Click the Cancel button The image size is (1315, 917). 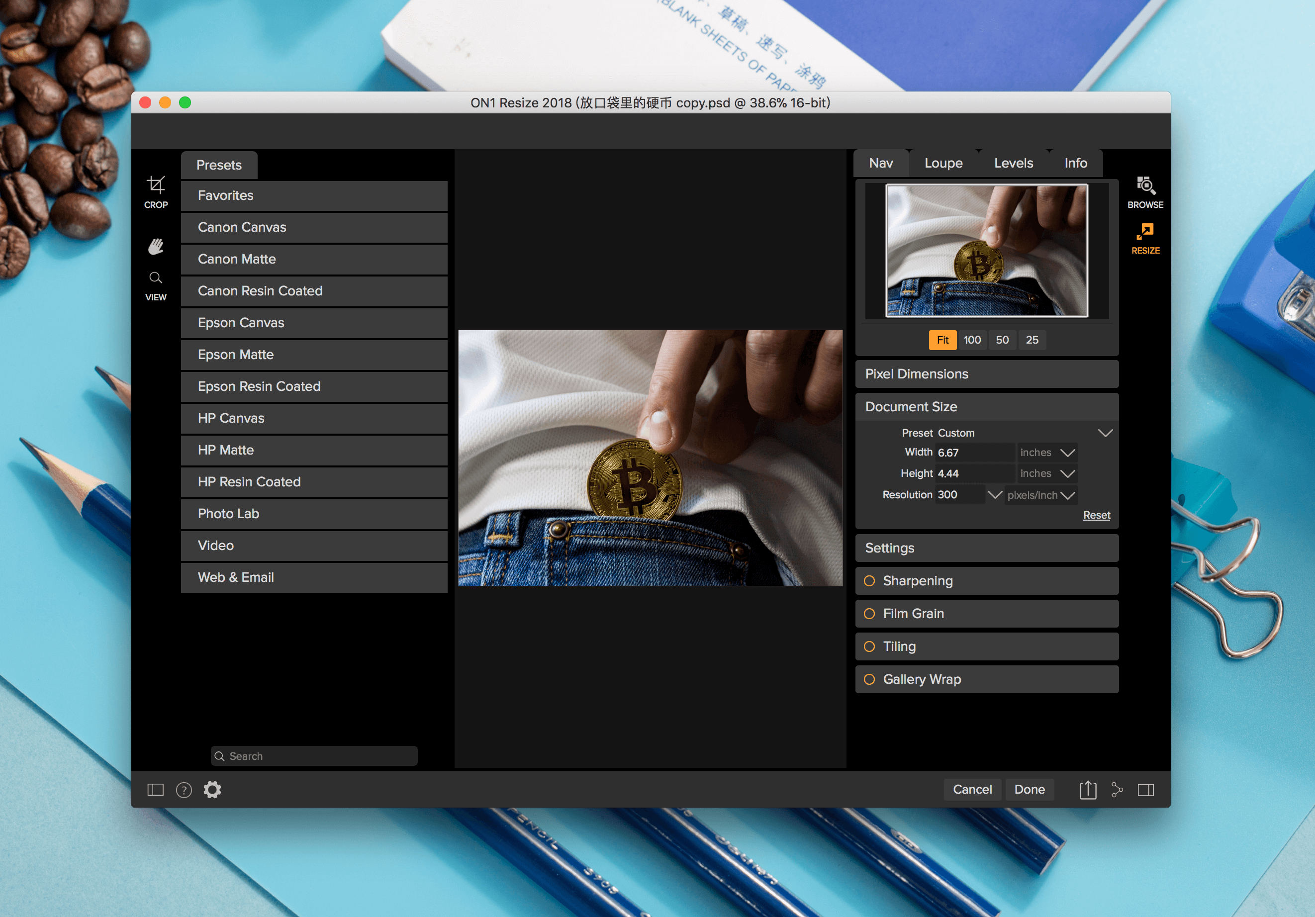972,789
